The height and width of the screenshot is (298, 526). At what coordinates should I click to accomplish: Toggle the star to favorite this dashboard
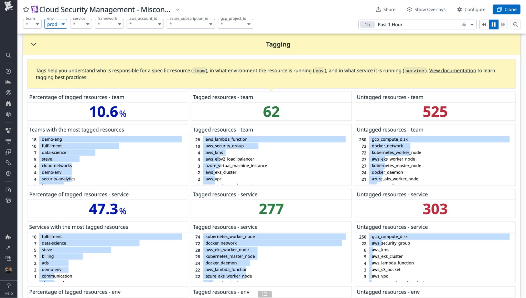pos(26,9)
